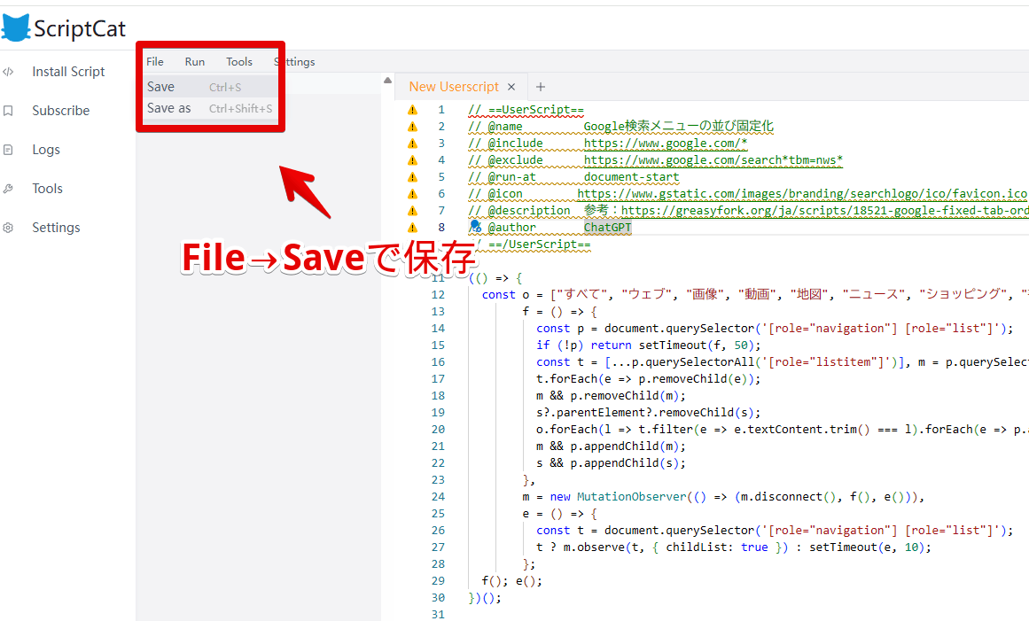
Task: Add a new script tab with plus
Action: click(540, 87)
